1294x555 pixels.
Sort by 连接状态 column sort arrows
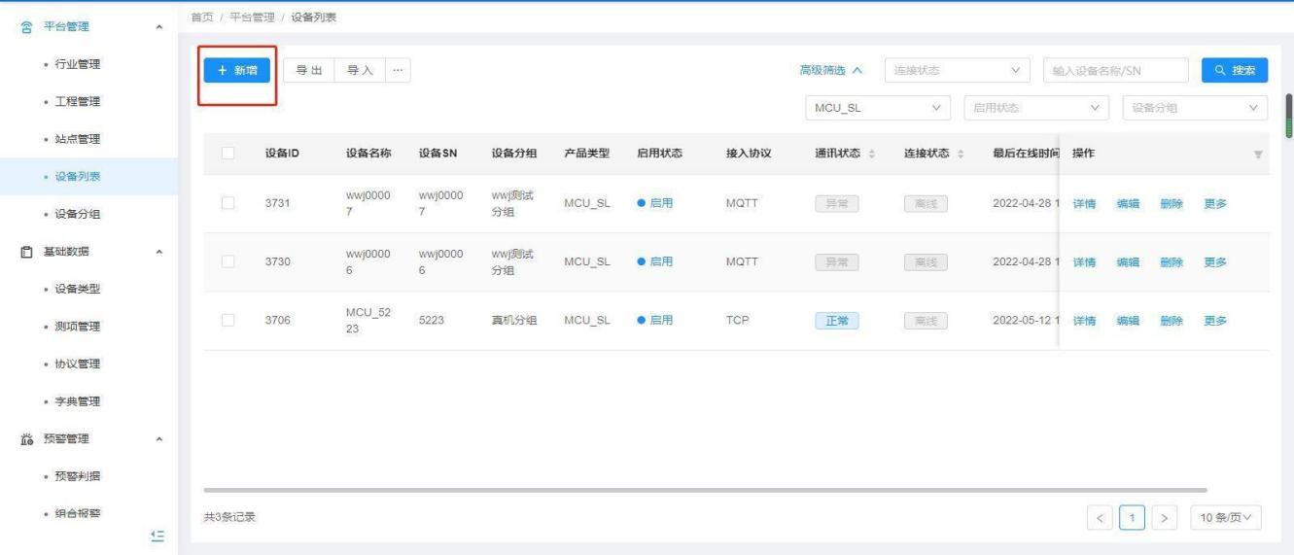tap(961, 154)
